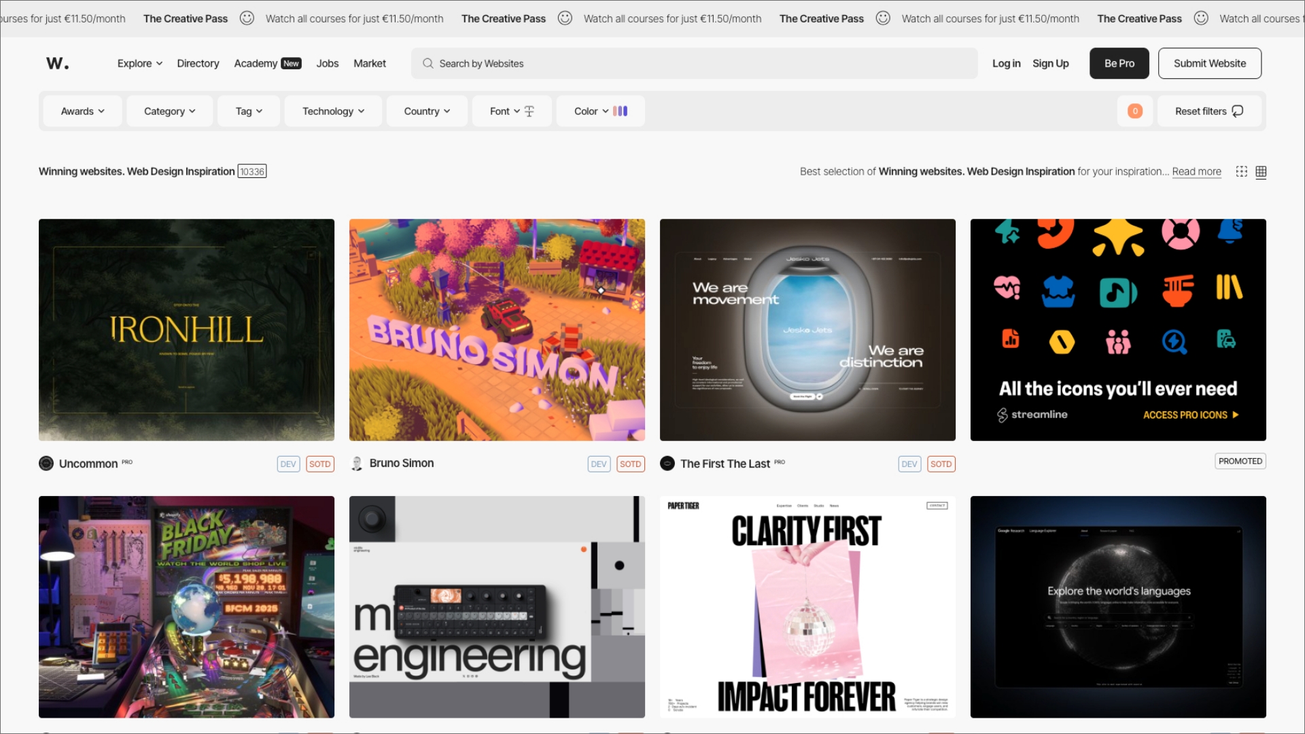Viewport: 1305px width, 734px height.
Task: Click the Be Pro button
Action: coord(1119,63)
